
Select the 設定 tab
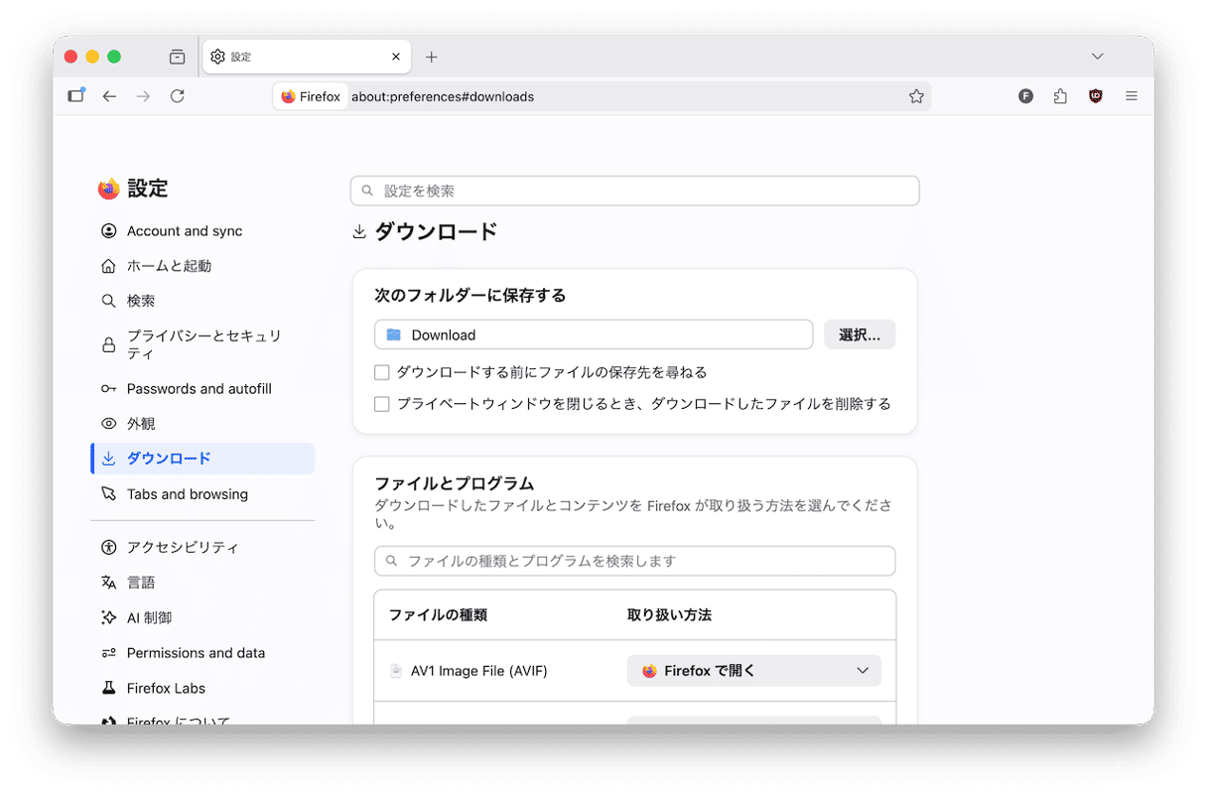point(308,57)
